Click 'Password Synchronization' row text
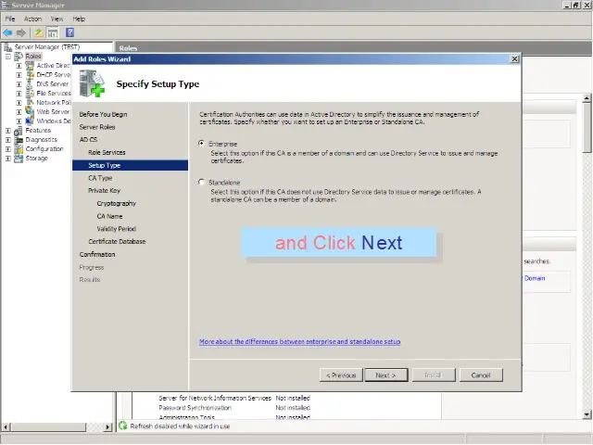 [x=196, y=408]
